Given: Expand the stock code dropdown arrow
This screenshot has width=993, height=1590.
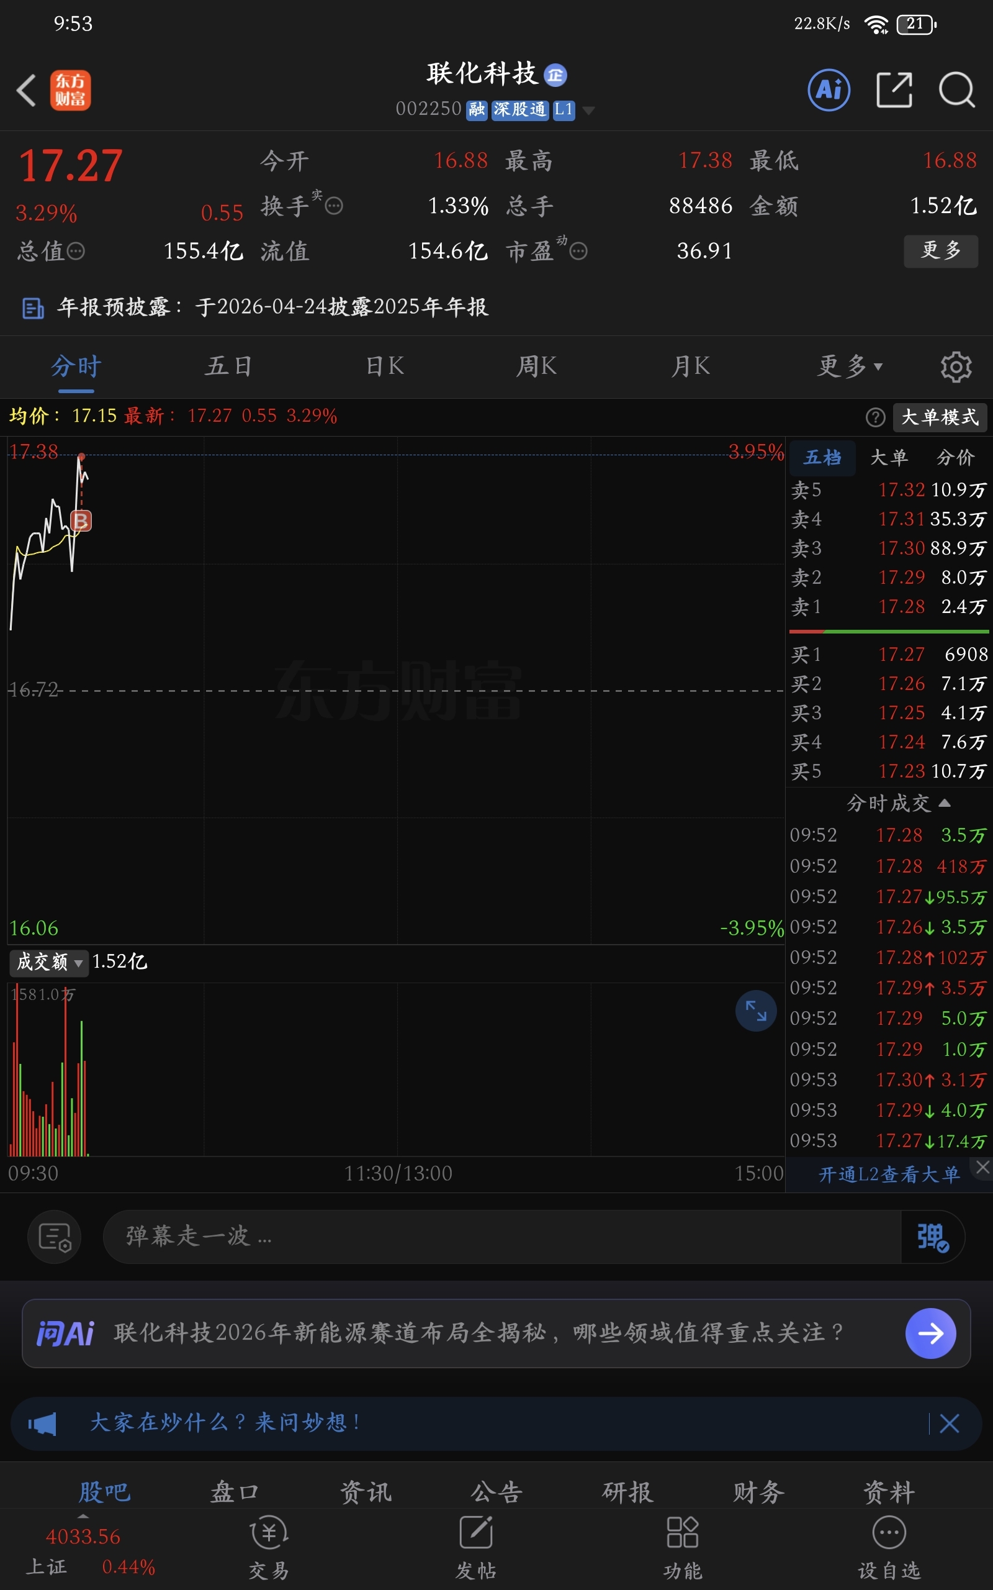Looking at the screenshot, I should coord(589,111).
